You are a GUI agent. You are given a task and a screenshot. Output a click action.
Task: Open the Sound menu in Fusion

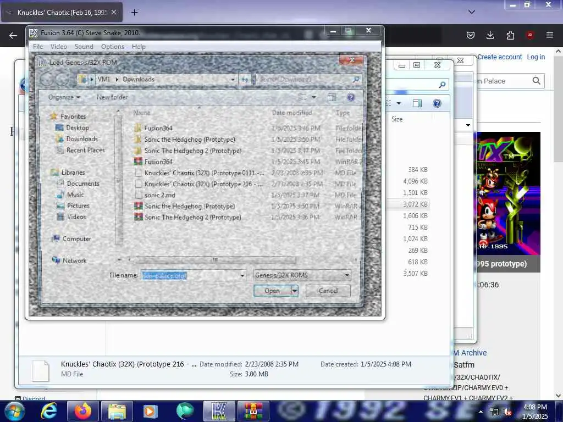tap(84, 47)
